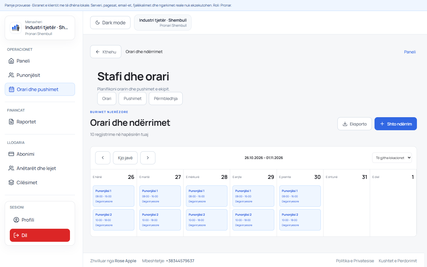Click the back arrow icon in Kthehu
This screenshot has width=427, height=267.
coord(98,52)
